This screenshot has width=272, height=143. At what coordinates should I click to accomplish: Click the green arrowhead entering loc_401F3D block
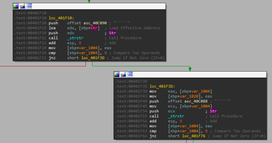click(x=190, y=69)
